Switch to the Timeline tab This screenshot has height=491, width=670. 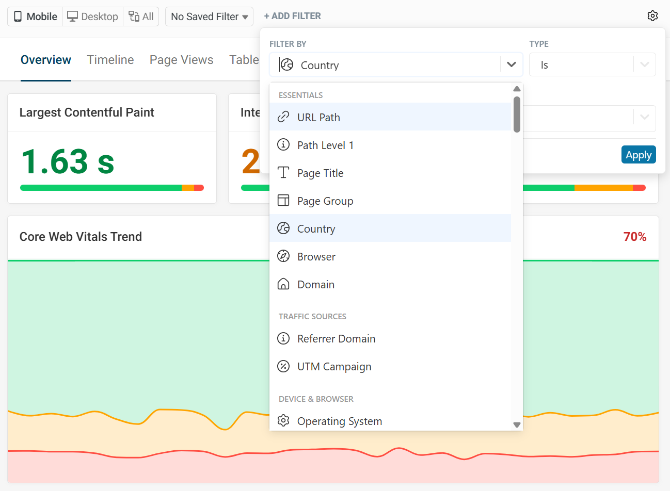(110, 60)
